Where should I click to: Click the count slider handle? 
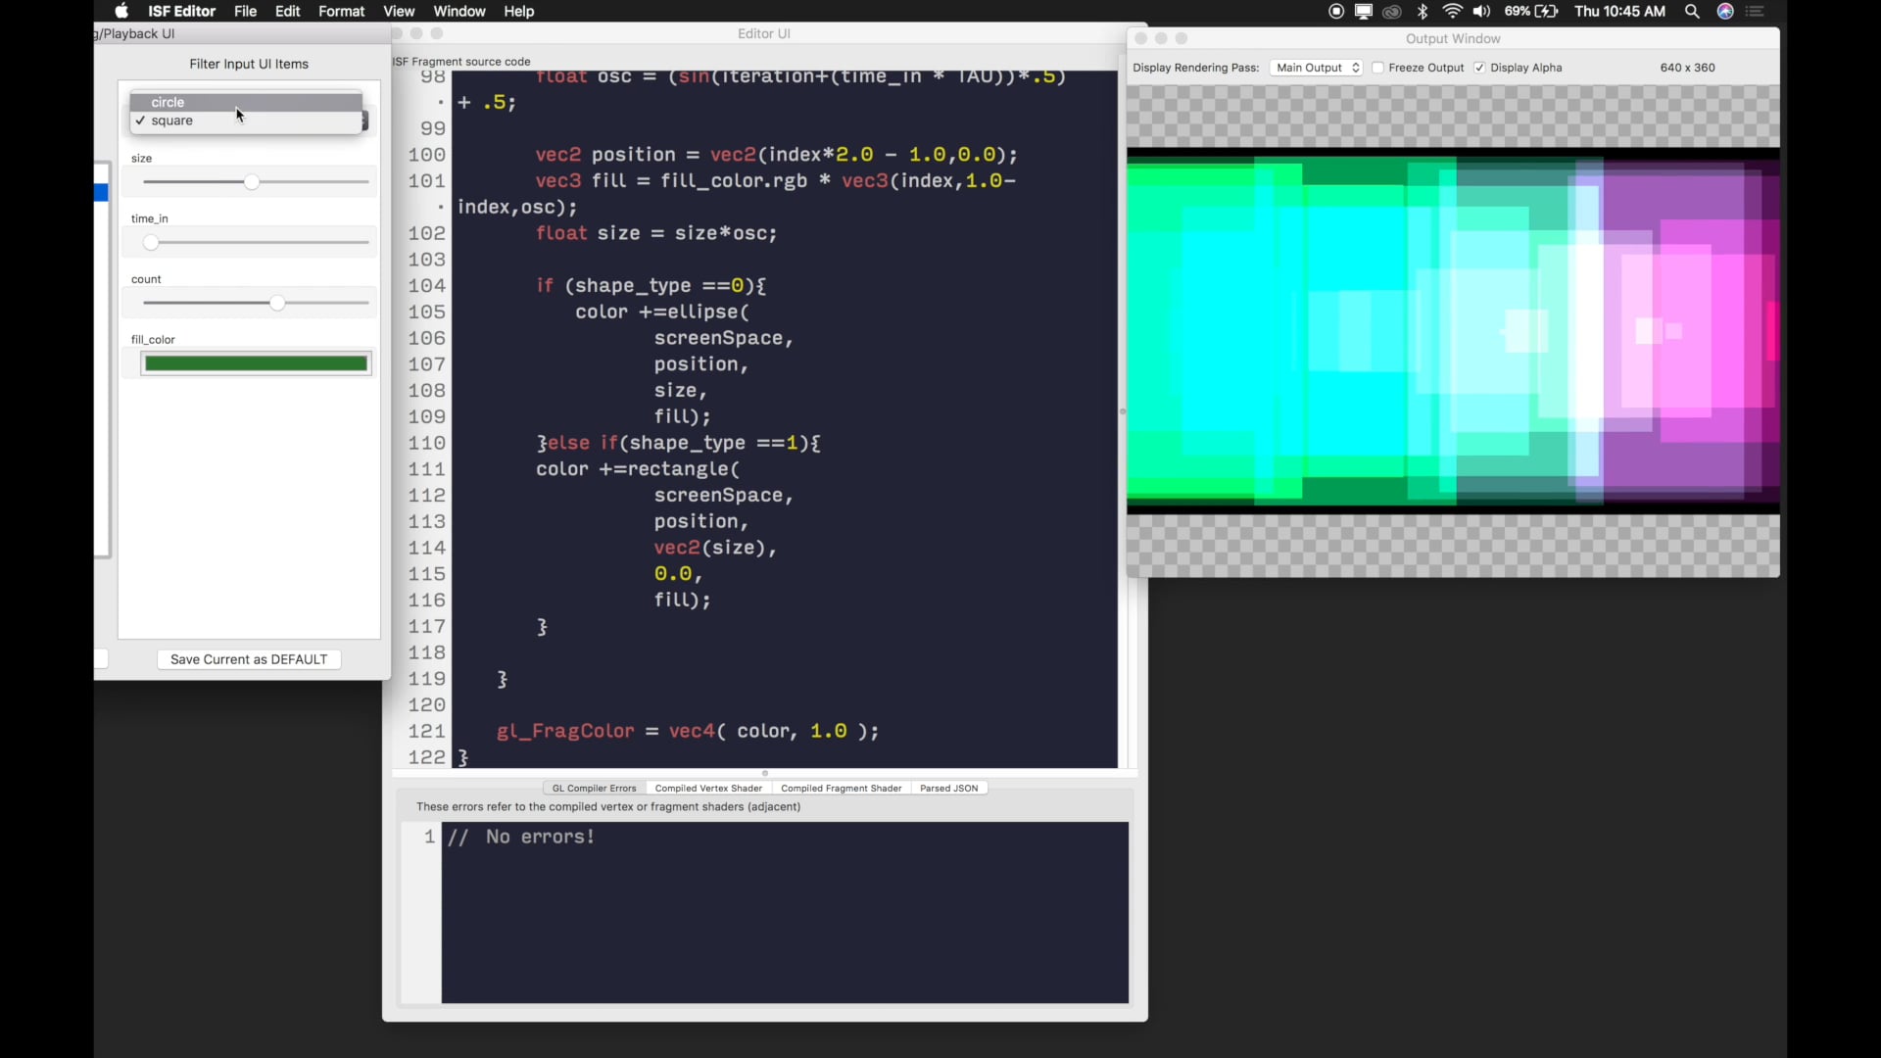pyautogui.click(x=277, y=304)
